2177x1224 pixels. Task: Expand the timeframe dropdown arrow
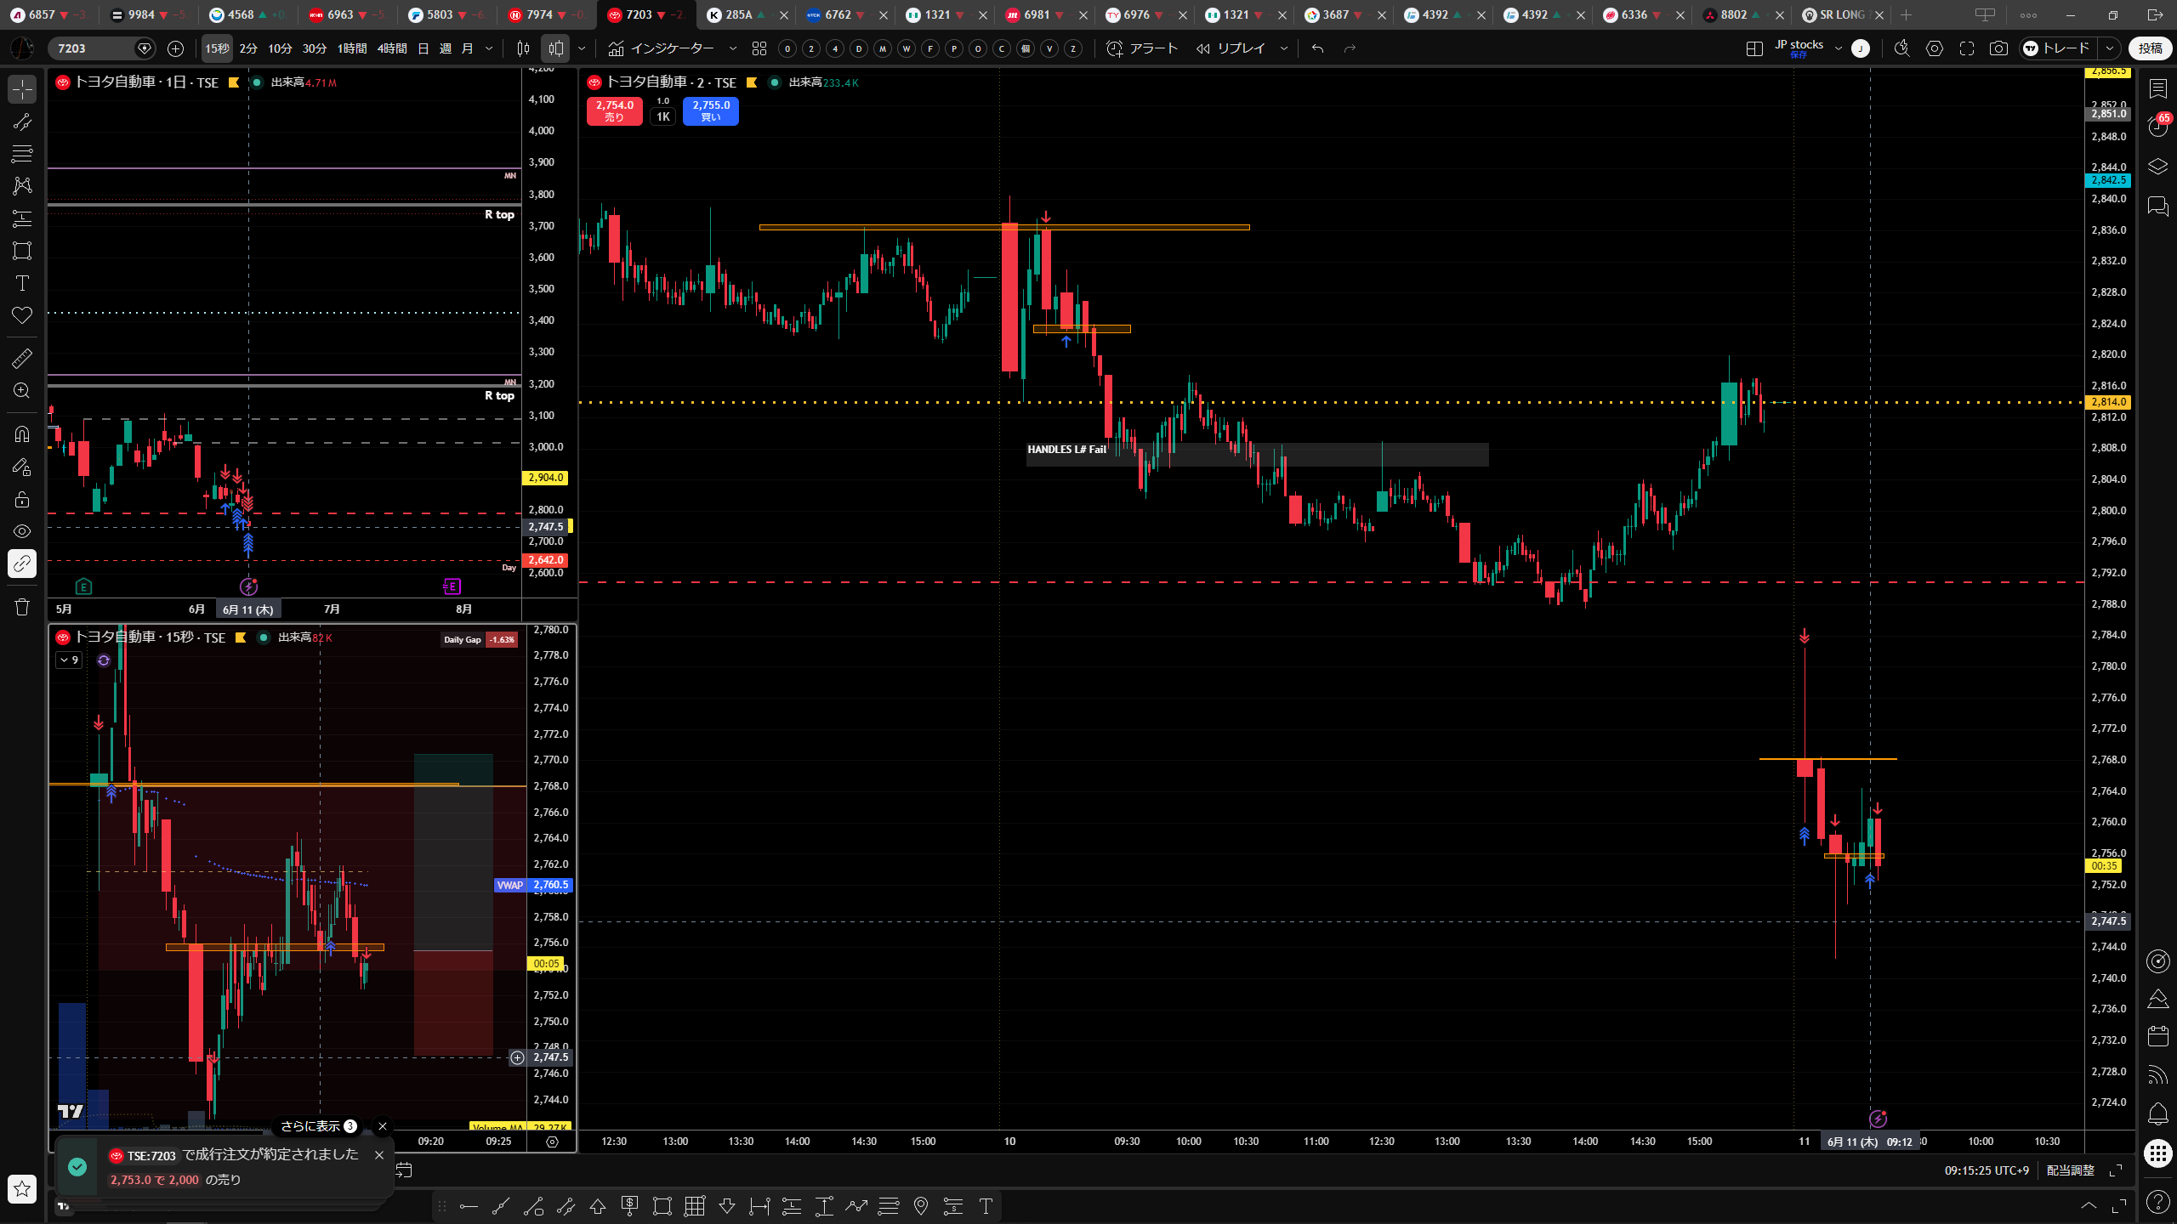[489, 48]
